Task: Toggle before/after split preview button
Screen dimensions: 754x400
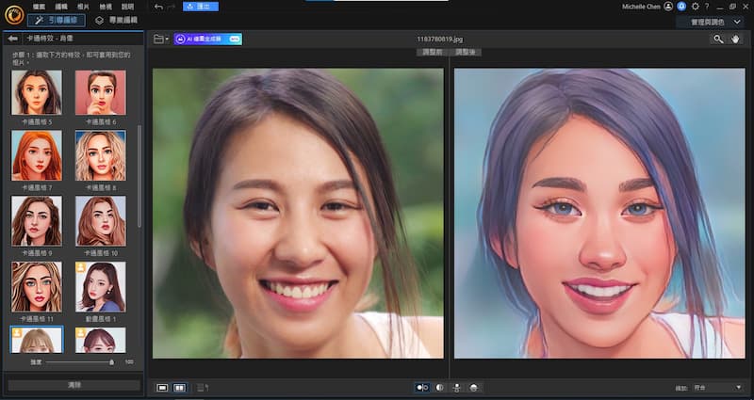Action: pos(421,387)
